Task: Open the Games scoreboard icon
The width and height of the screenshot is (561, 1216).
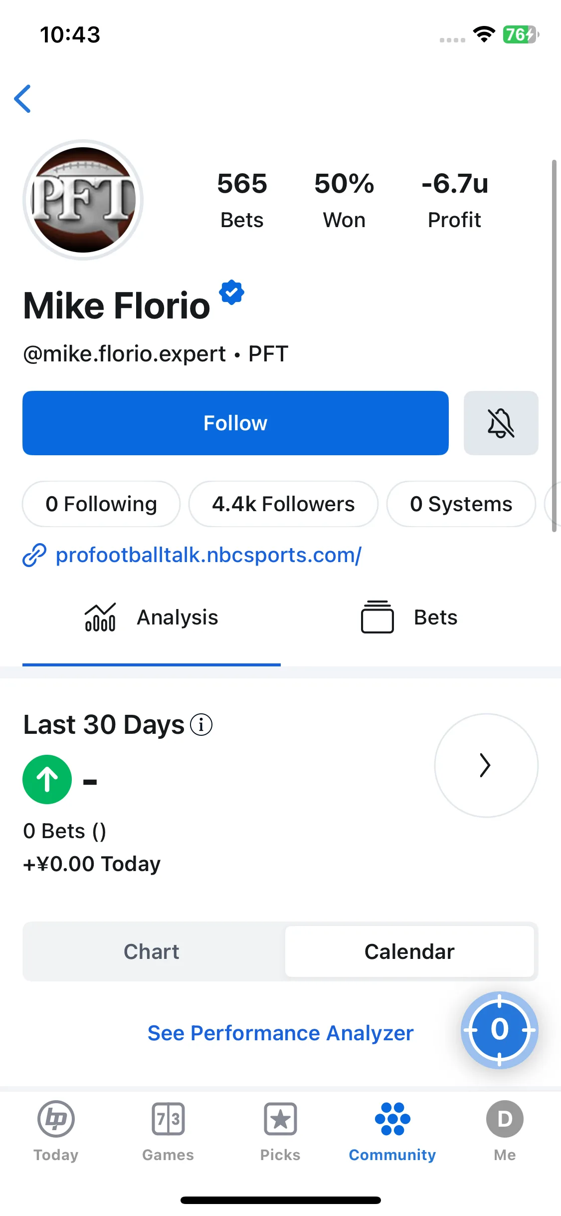Action: pos(168,1119)
